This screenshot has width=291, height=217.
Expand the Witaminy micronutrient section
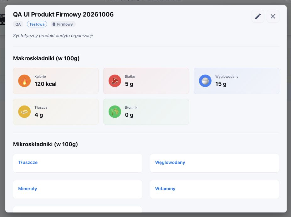click(215, 190)
